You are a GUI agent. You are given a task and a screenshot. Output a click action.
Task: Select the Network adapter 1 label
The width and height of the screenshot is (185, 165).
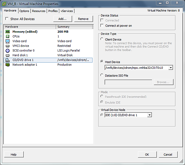[x=25, y=65]
